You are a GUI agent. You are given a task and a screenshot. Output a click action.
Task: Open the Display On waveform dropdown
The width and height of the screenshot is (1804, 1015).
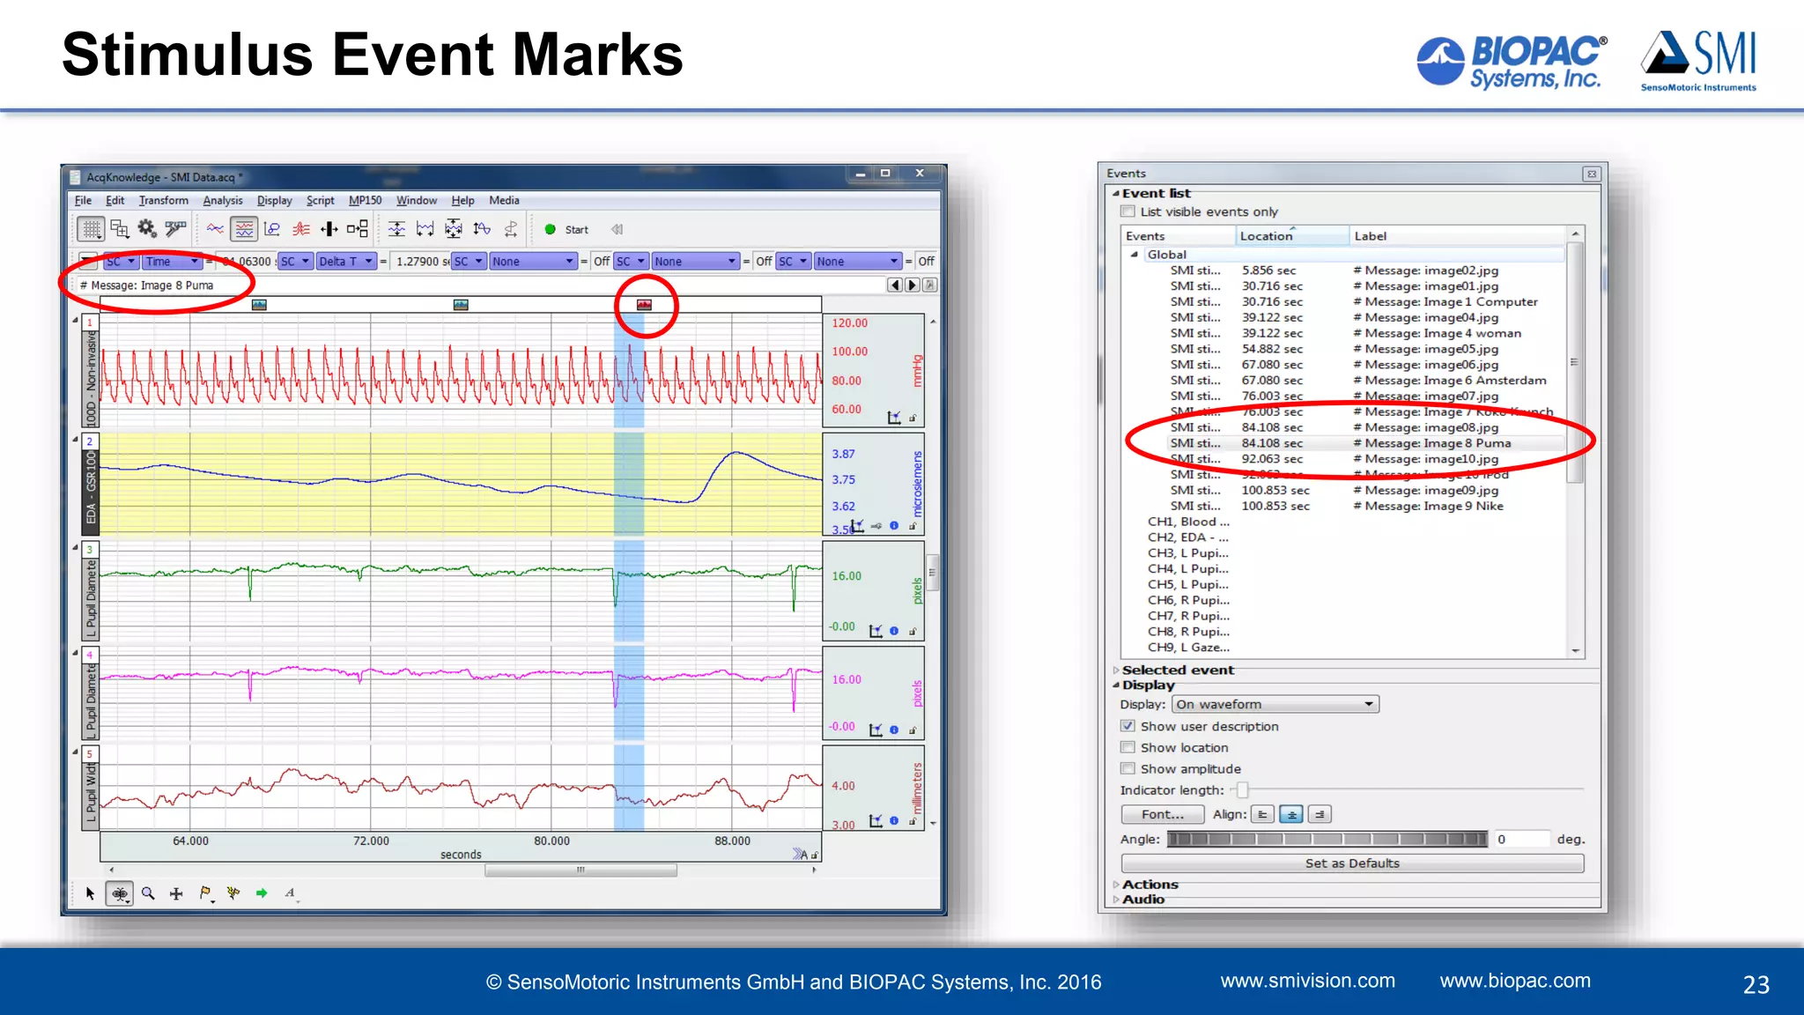pos(1275,704)
